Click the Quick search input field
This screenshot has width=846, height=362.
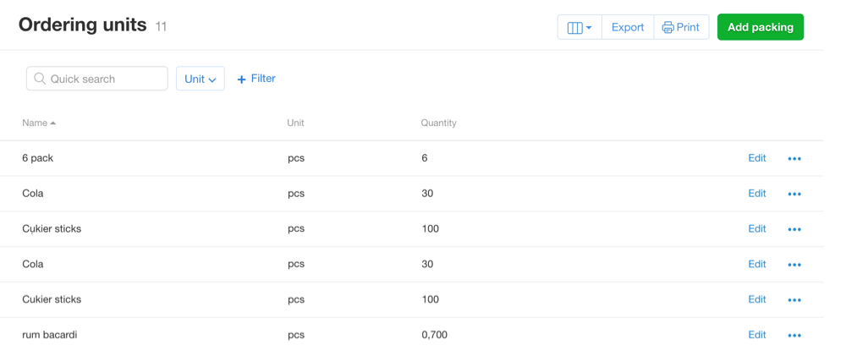click(97, 79)
